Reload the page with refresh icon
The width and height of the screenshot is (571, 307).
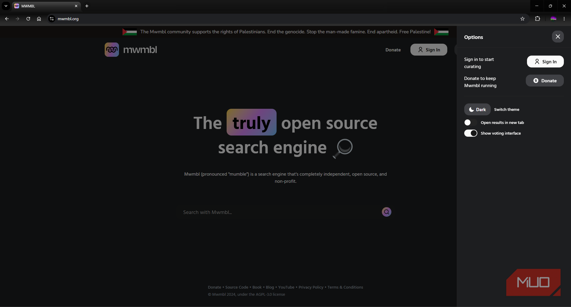28,19
